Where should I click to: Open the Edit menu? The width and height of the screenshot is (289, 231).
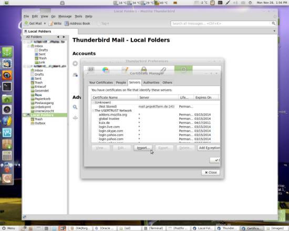click(35, 16)
